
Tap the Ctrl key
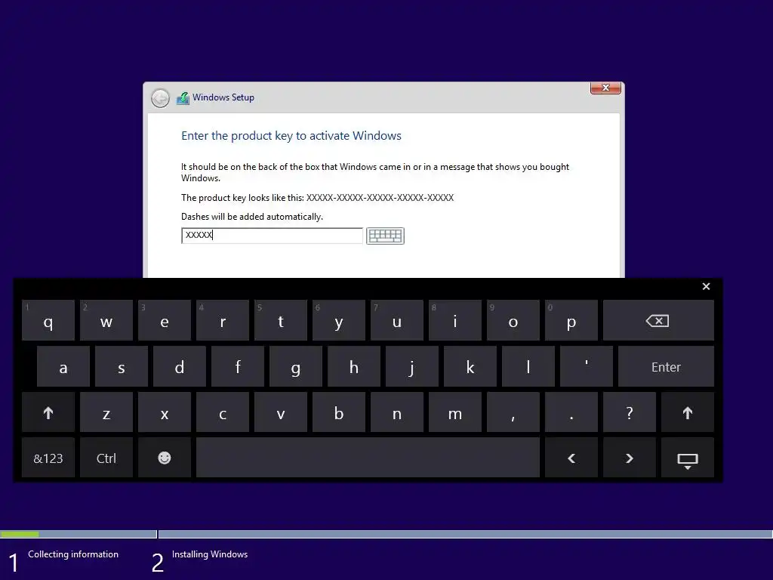[106, 458]
